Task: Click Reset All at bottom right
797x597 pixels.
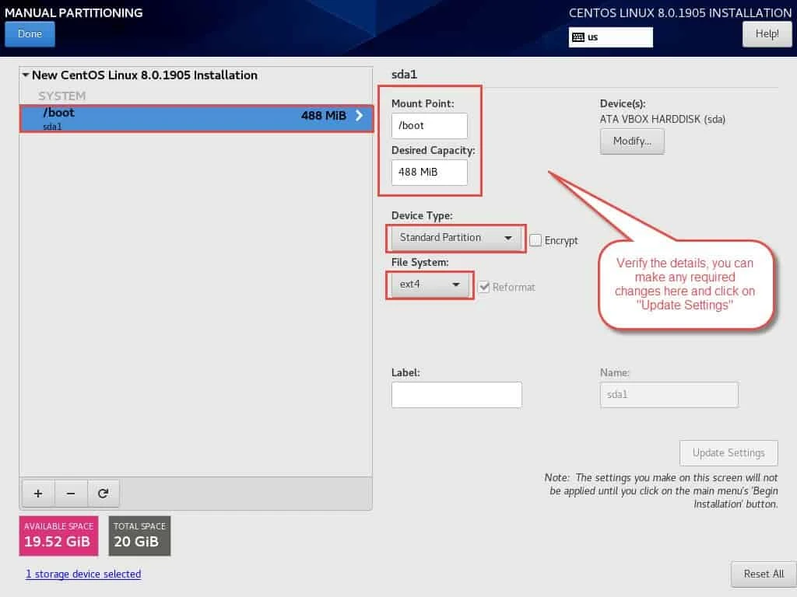Action: tap(764, 574)
